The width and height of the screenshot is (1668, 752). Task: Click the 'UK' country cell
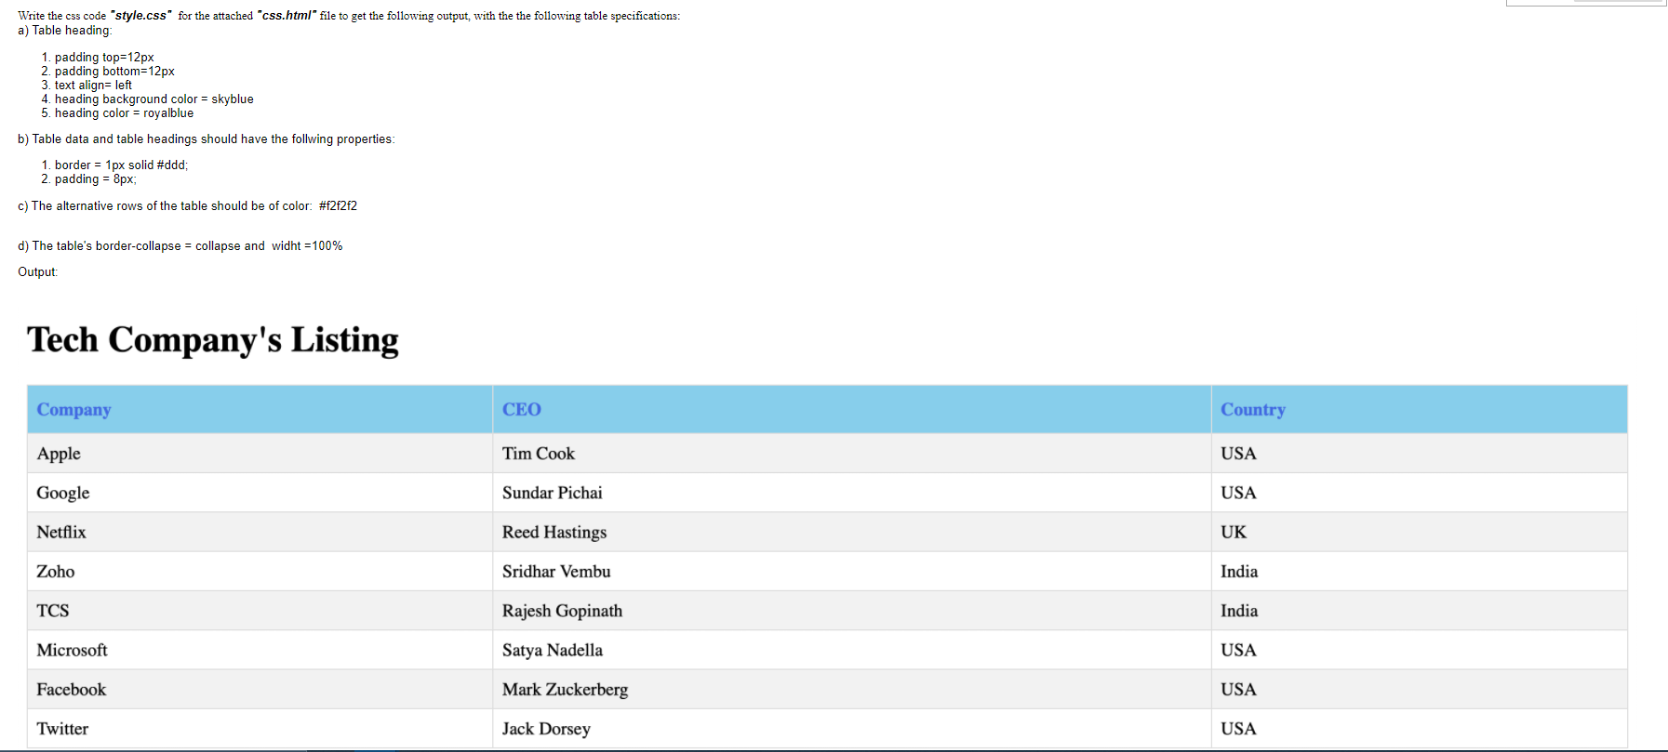pyautogui.click(x=1419, y=532)
